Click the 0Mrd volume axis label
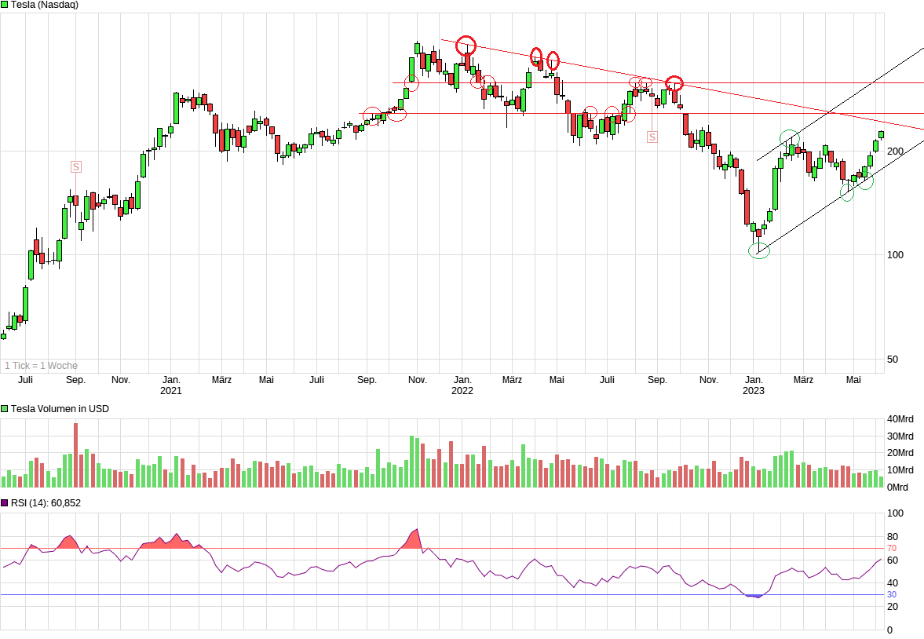 click(897, 487)
